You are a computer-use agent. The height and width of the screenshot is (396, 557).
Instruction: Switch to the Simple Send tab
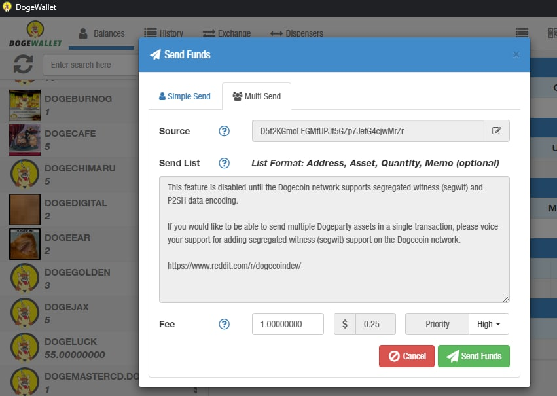pos(185,96)
